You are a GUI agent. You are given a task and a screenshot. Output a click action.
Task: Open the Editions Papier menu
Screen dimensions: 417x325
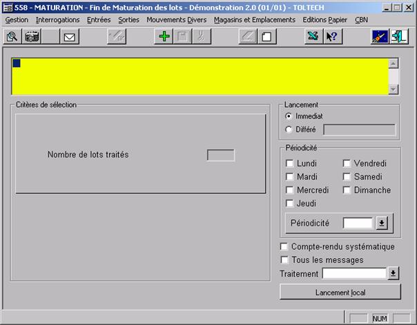[324, 20]
